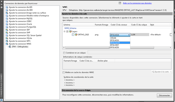175x102 pixels.
Task: Toggle the checkbox right of Par défaut style
Action: tap(171, 35)
